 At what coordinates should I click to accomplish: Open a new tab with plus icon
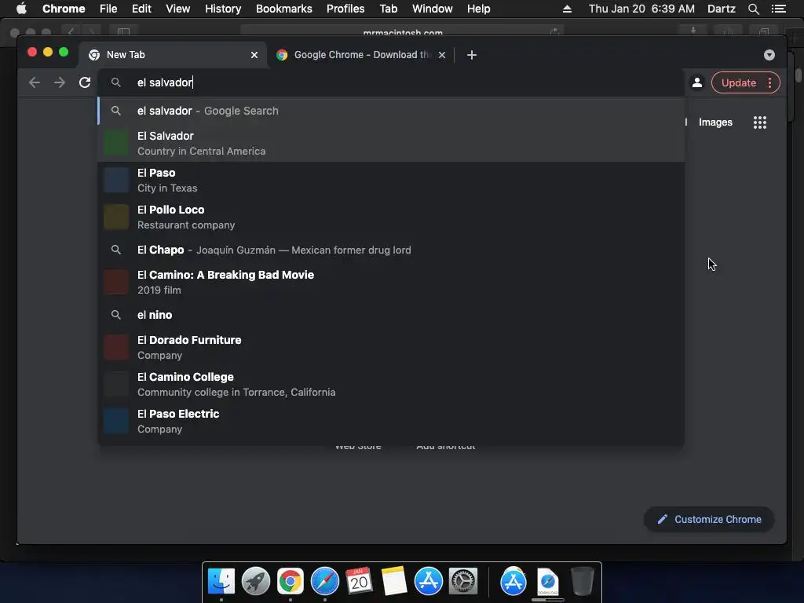coord(472,55)
